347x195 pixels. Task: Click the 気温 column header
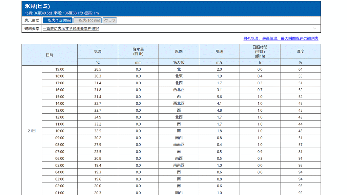coord(98,51)
